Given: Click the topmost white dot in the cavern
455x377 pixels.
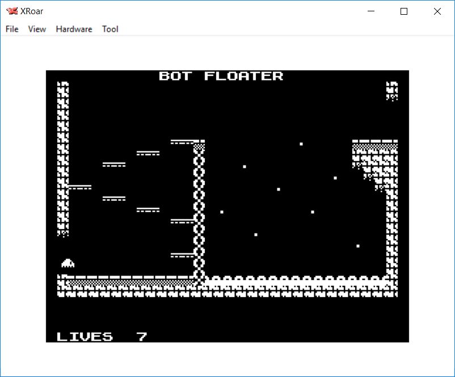Looking at the screenshot, I should pyautogui.click(x=301, y=144).
